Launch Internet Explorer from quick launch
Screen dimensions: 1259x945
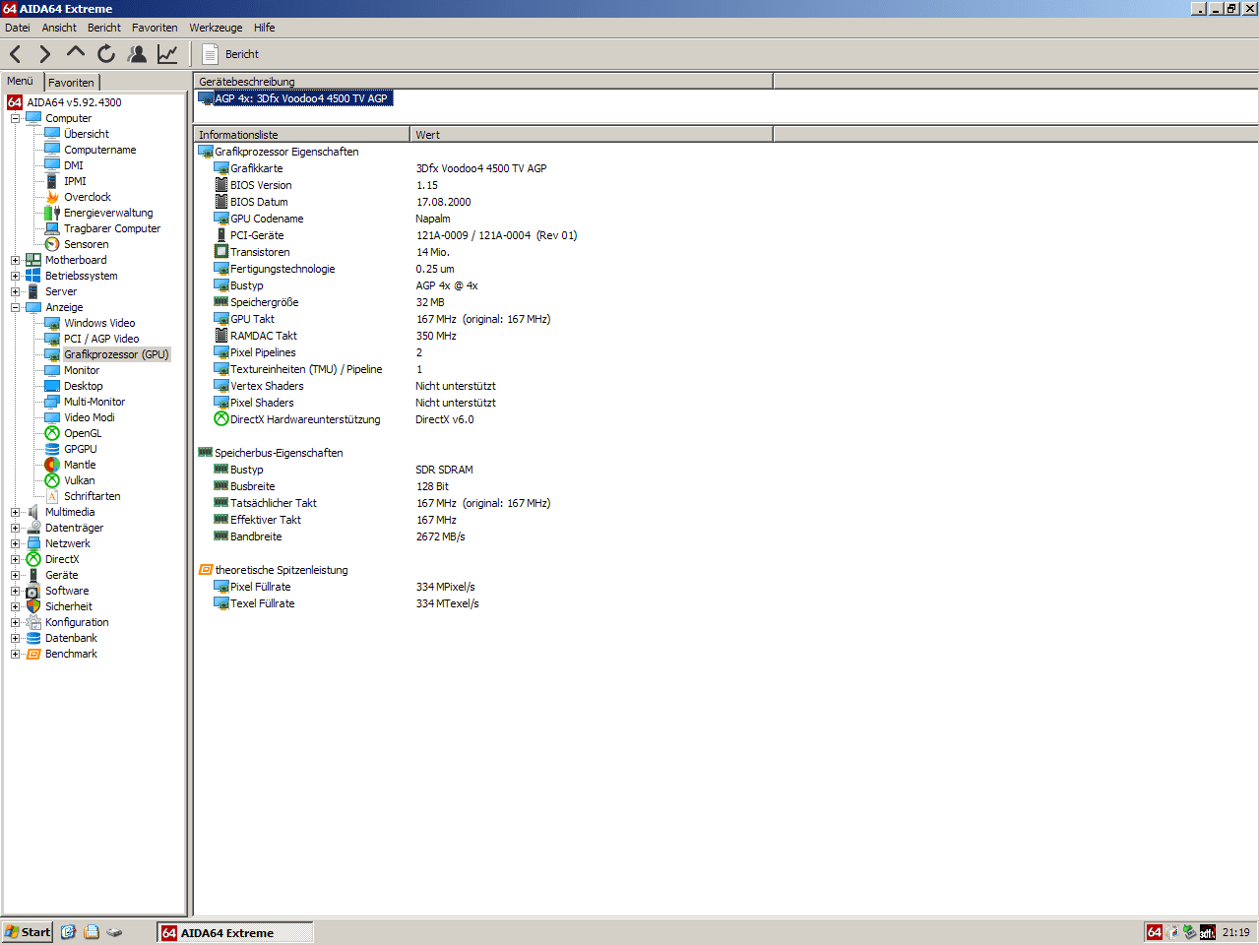click(x=68, y=932)
